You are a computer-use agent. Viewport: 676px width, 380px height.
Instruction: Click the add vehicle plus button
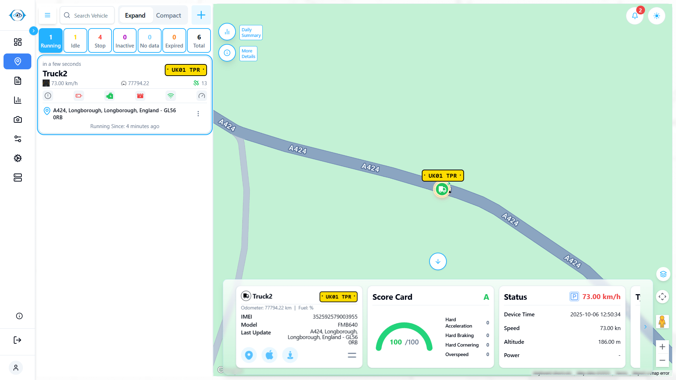pos(201,15)
